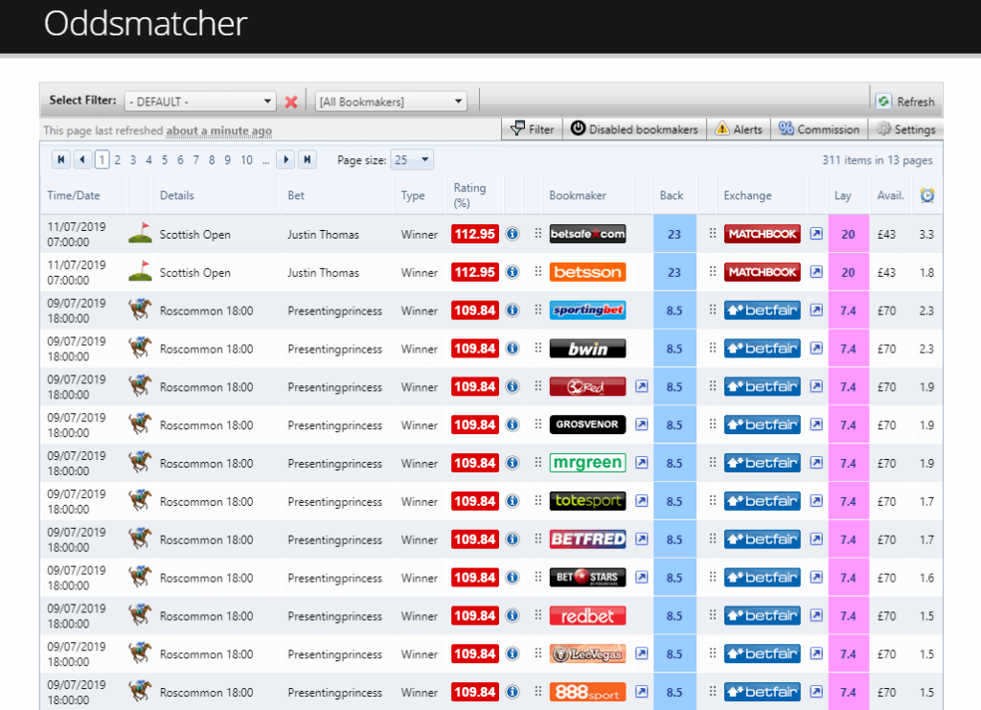Click the blue clock icon in the table header
981x710 pixels.
924,195
